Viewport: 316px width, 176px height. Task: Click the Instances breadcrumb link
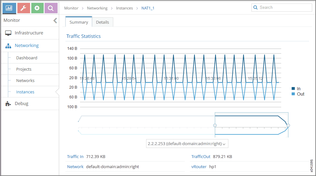[124, 8]
